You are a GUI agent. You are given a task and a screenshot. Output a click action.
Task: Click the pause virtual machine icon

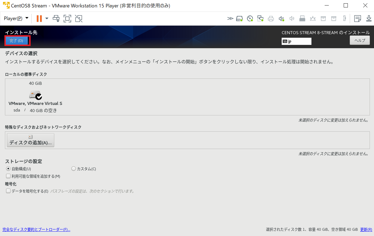tap(39, 18)
